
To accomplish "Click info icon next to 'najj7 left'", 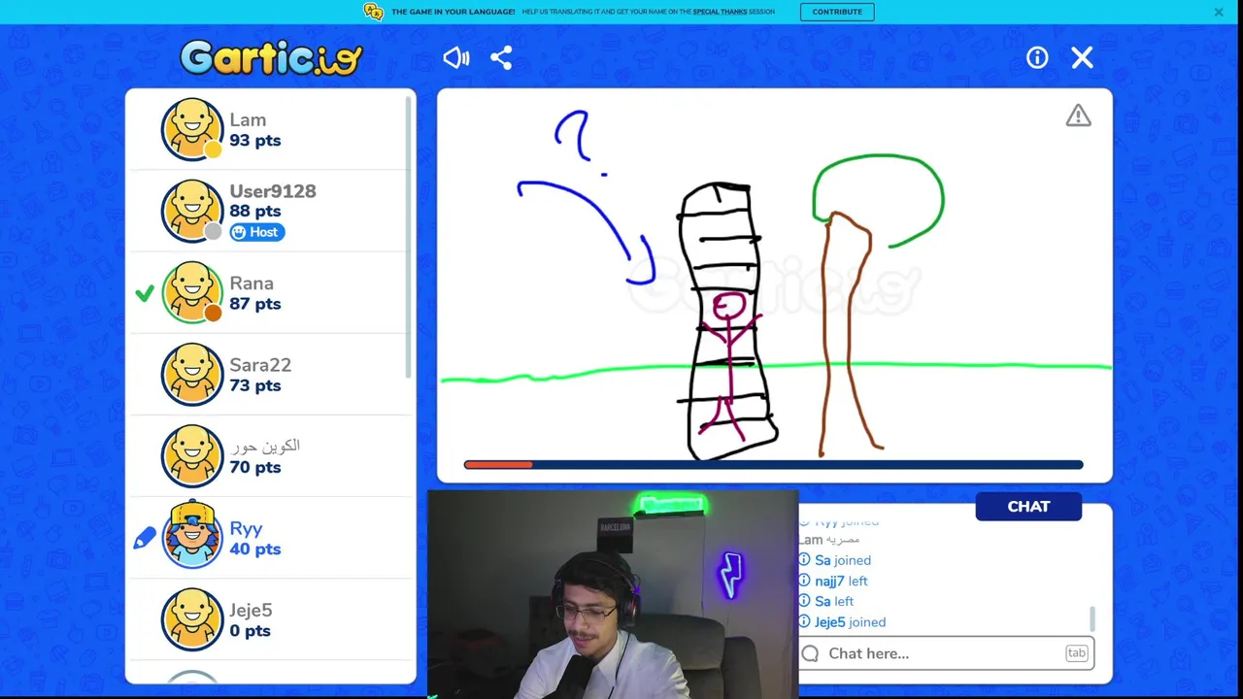I will (804, 581).
